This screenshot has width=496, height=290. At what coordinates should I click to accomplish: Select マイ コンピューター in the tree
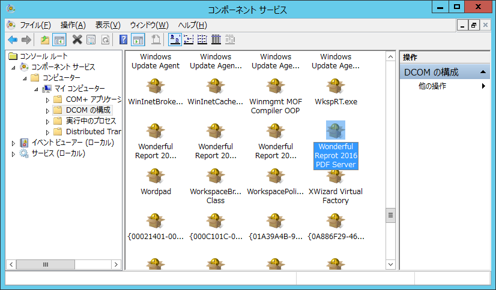[79, 88]
